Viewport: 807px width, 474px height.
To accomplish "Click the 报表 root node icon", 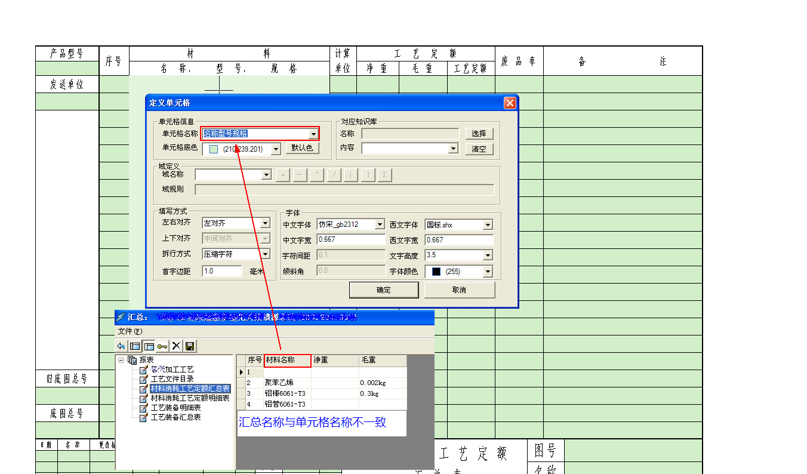I will pyautogui.click(x=132, y=361).
